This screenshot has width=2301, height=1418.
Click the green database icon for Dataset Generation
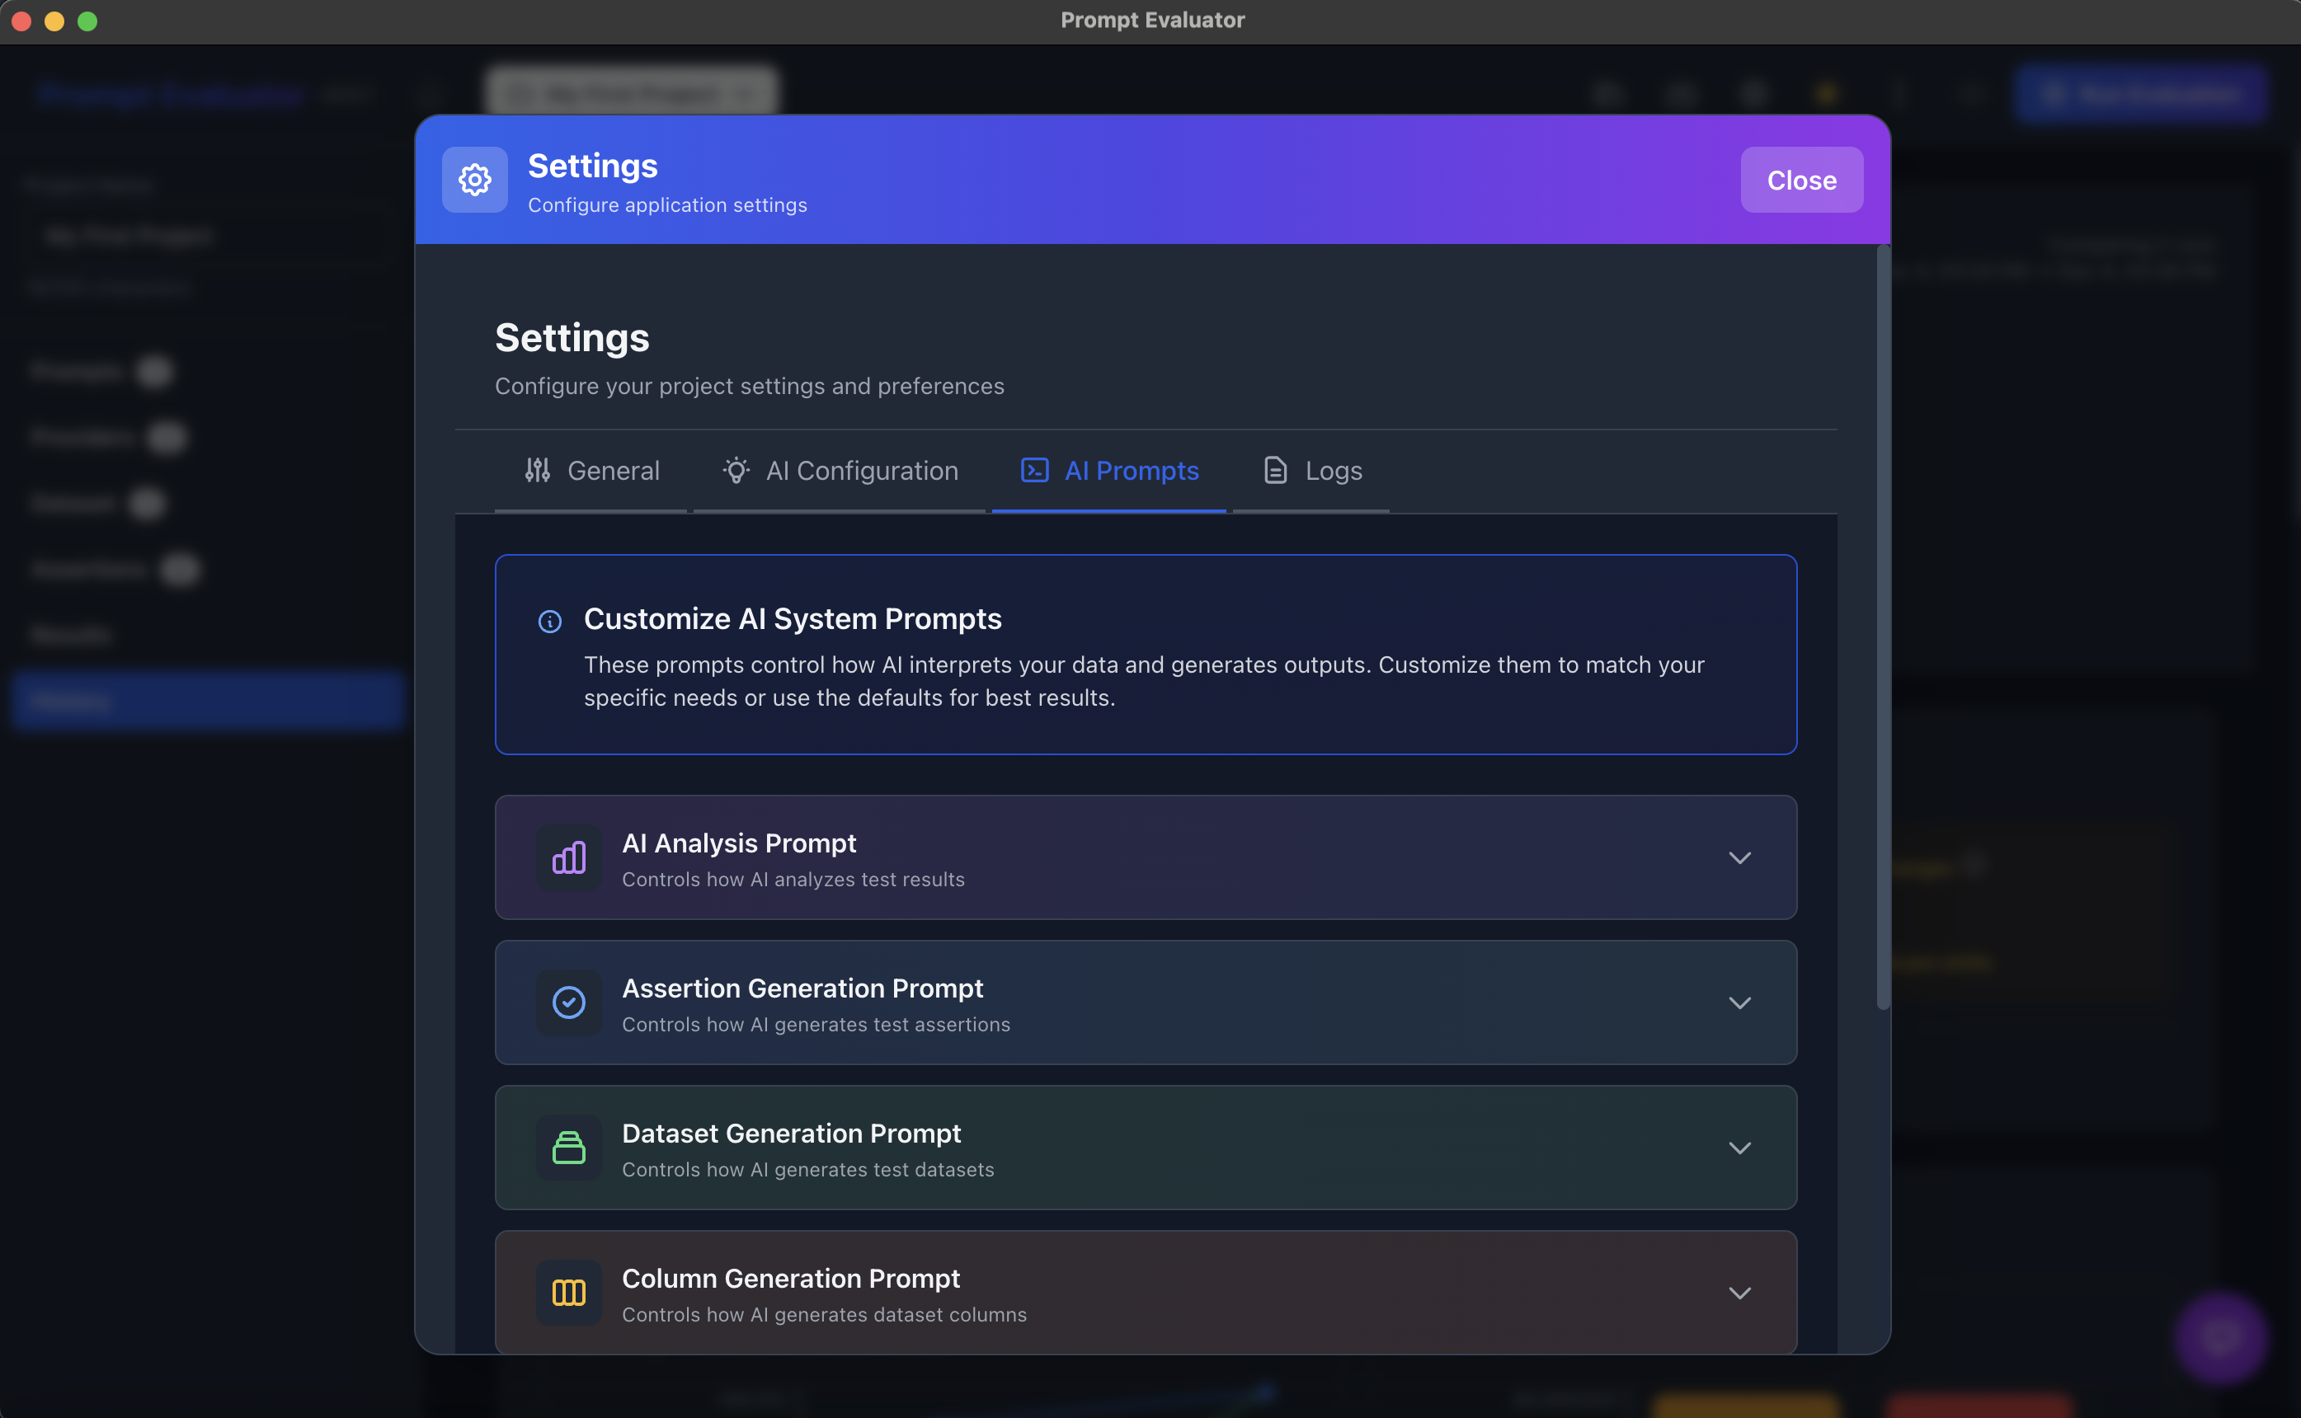(x=568, y=1147)
